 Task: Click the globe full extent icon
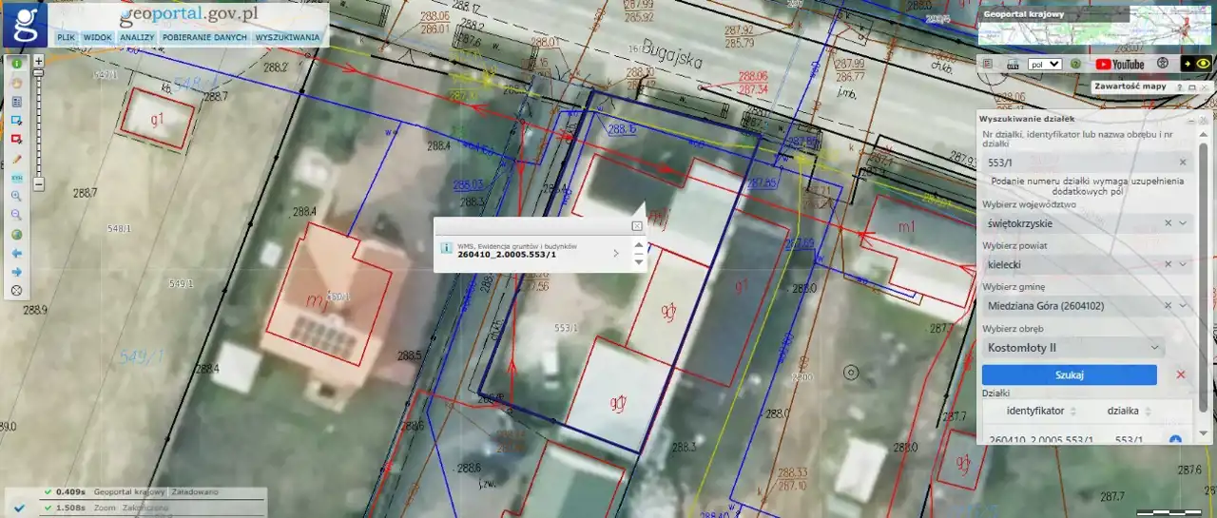[x=16, y=234]
